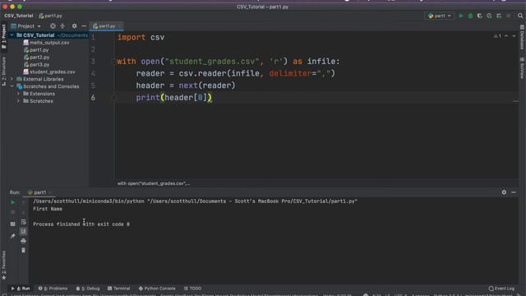Open Search Everywhere magnifier icon
526x296 pixels.
pos(520,16)
